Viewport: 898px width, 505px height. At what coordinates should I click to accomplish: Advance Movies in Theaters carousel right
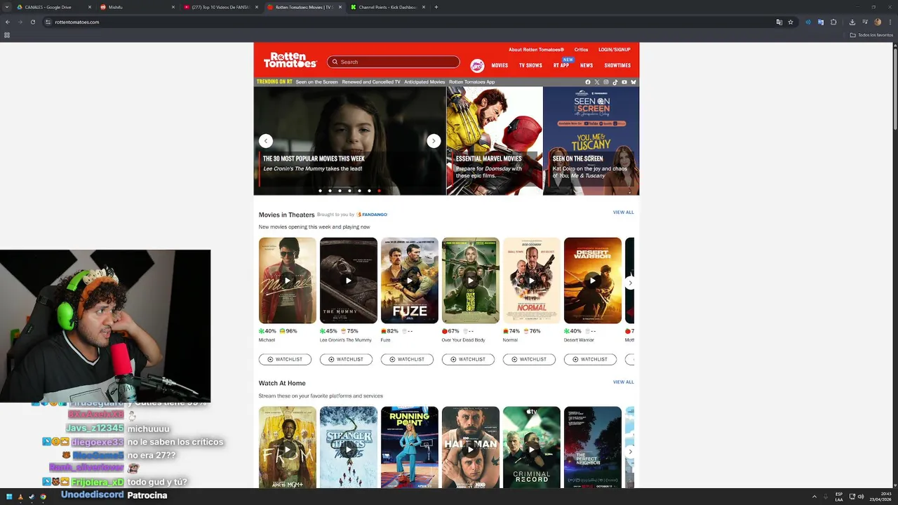[630, 283]
